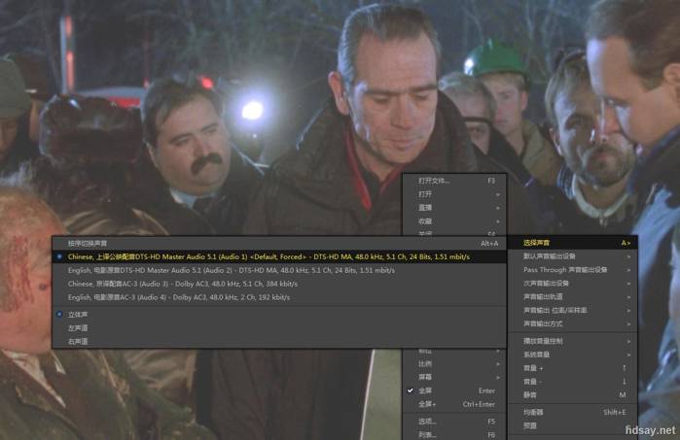
Task: Click 音量 + to raise volume
Action: (572, 368)
